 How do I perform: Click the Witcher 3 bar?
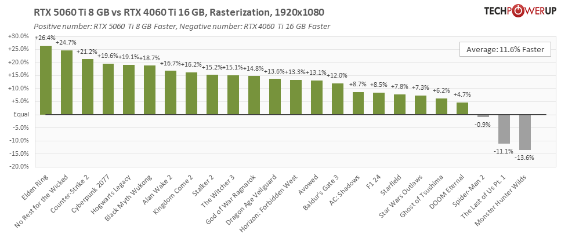click(x=233, y=94)
